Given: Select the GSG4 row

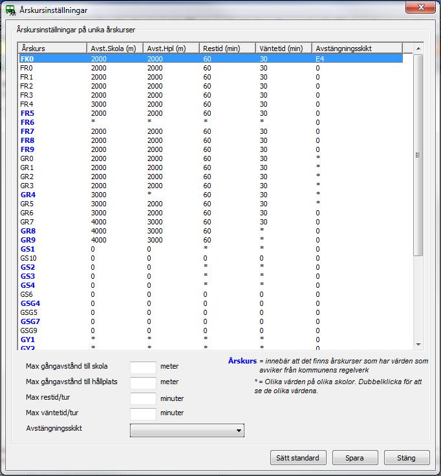Looking at the screenshot, I should click(x=211, y=303).
